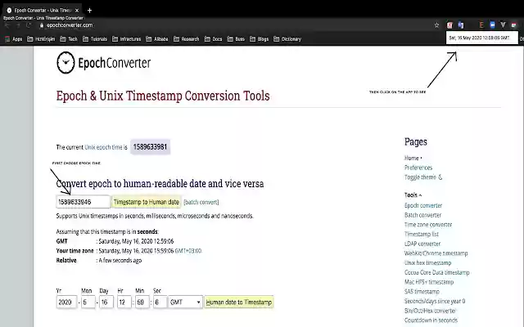
Task: Open Countdown in seconds link
Action: click(431, 320)
